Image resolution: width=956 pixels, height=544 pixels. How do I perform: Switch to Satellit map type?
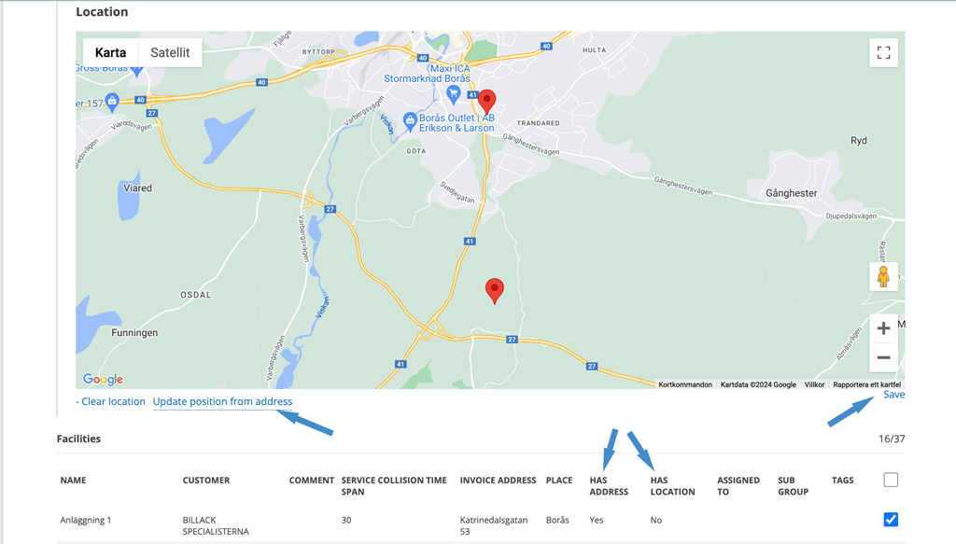170,53
